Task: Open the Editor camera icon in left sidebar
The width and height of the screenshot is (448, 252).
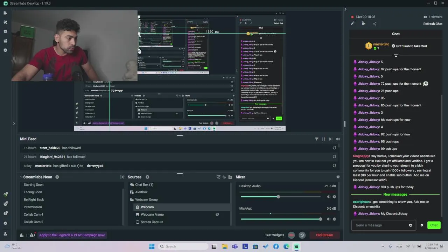Action: coord(5,13)
